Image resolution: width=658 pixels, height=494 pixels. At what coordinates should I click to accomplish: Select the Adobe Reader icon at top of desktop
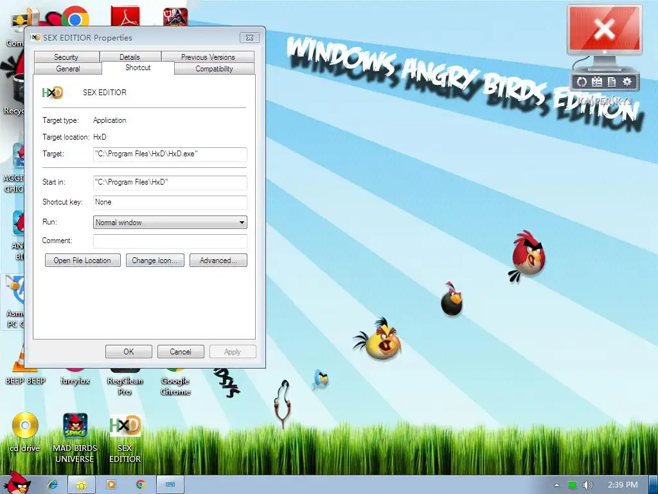coord(125,16)
